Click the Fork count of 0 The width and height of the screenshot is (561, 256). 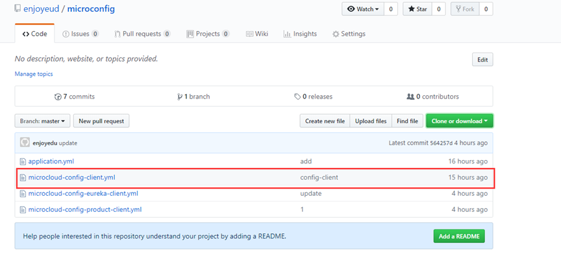click(486, 9)
